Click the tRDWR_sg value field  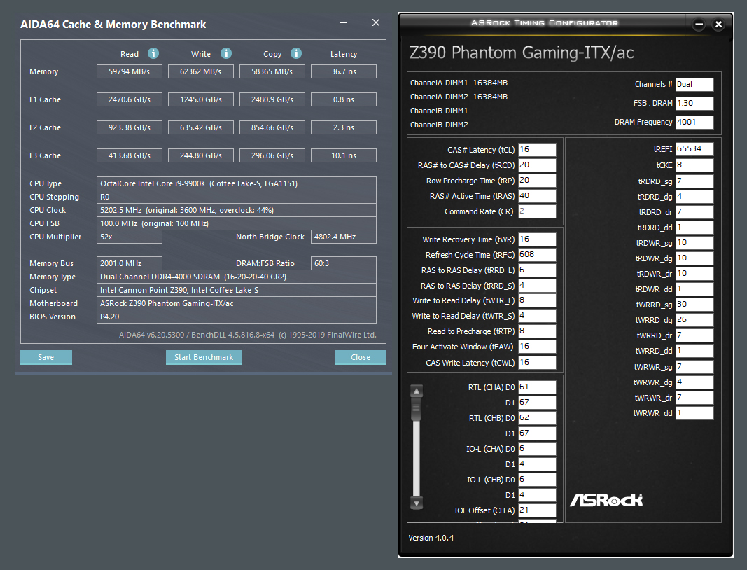click(694, 242)
